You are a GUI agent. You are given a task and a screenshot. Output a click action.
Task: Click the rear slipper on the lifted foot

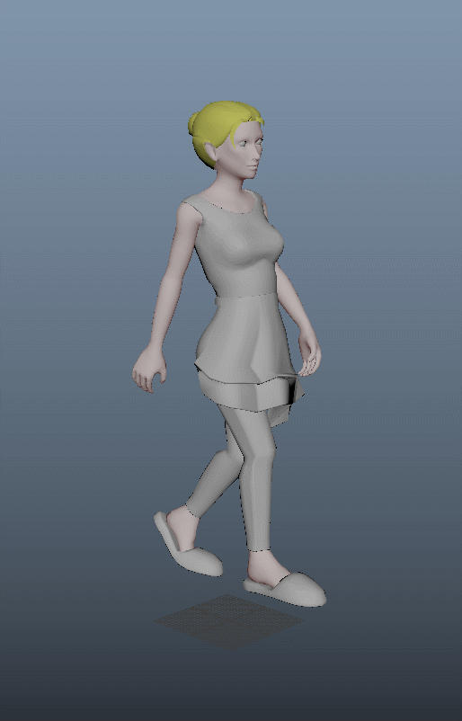[187, 546]
